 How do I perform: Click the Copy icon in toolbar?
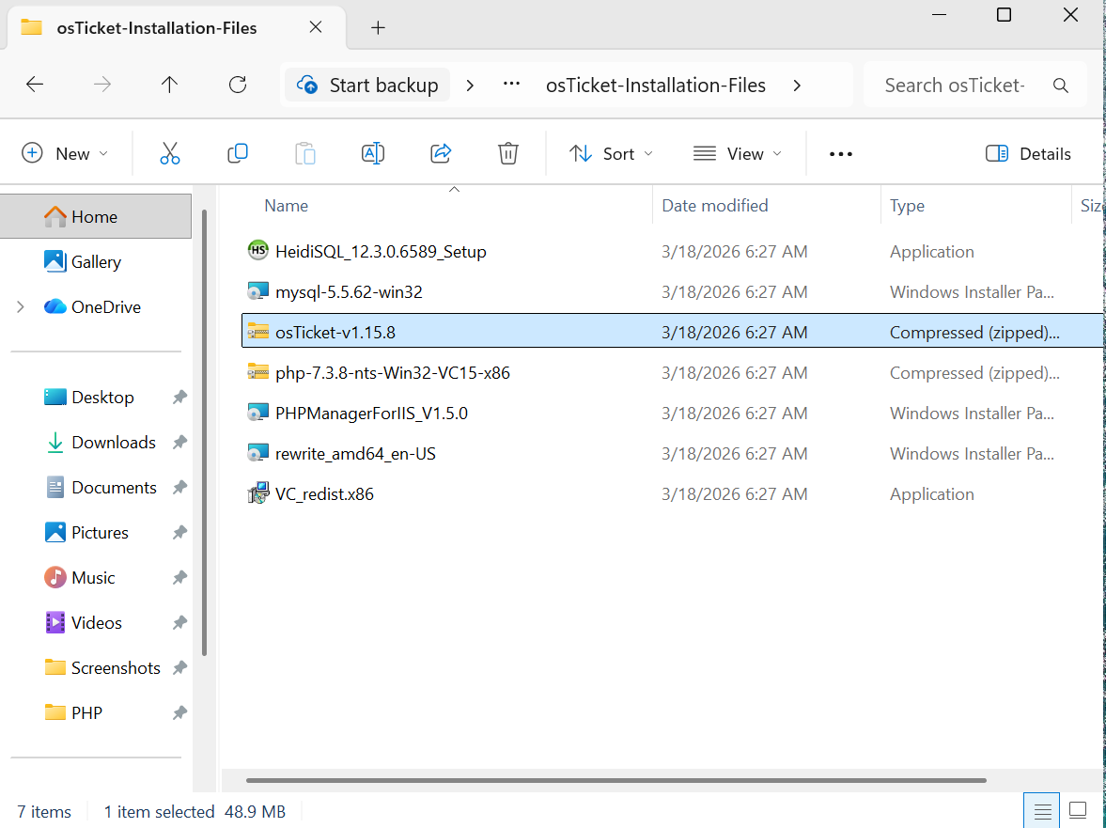pos(238,153)
